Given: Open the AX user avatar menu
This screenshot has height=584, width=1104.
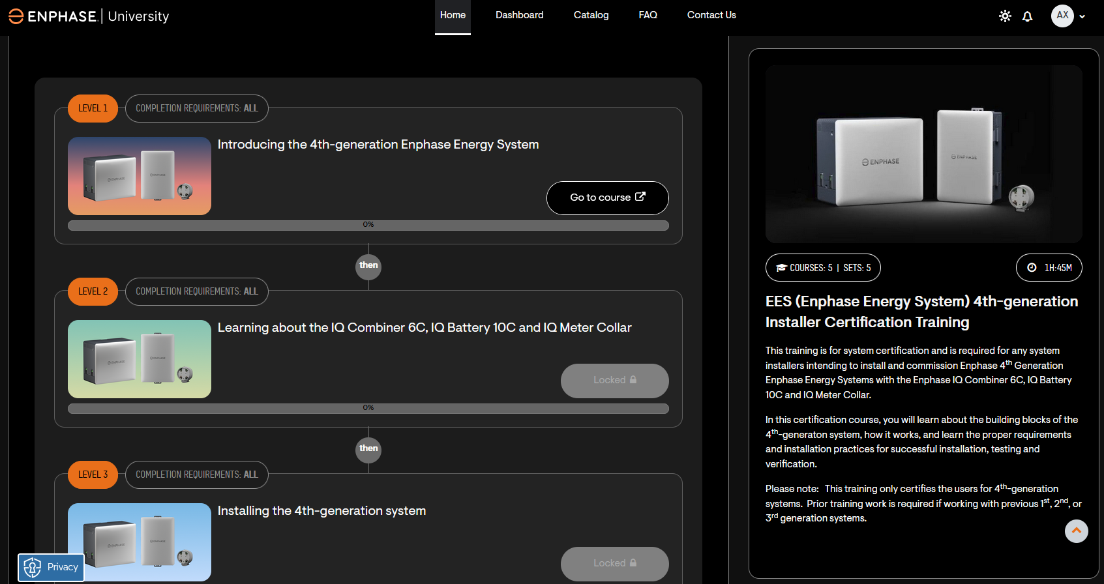Looking at the screenshot, I should click(1062, 16).
